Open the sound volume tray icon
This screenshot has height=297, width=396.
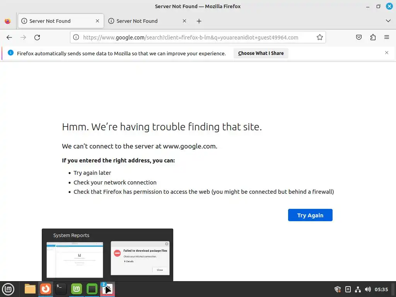[x=368, y=289]
